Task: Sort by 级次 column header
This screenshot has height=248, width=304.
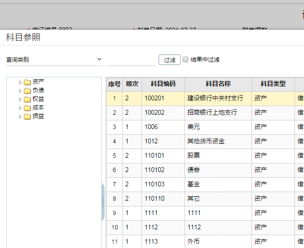Action: point(132,84)
